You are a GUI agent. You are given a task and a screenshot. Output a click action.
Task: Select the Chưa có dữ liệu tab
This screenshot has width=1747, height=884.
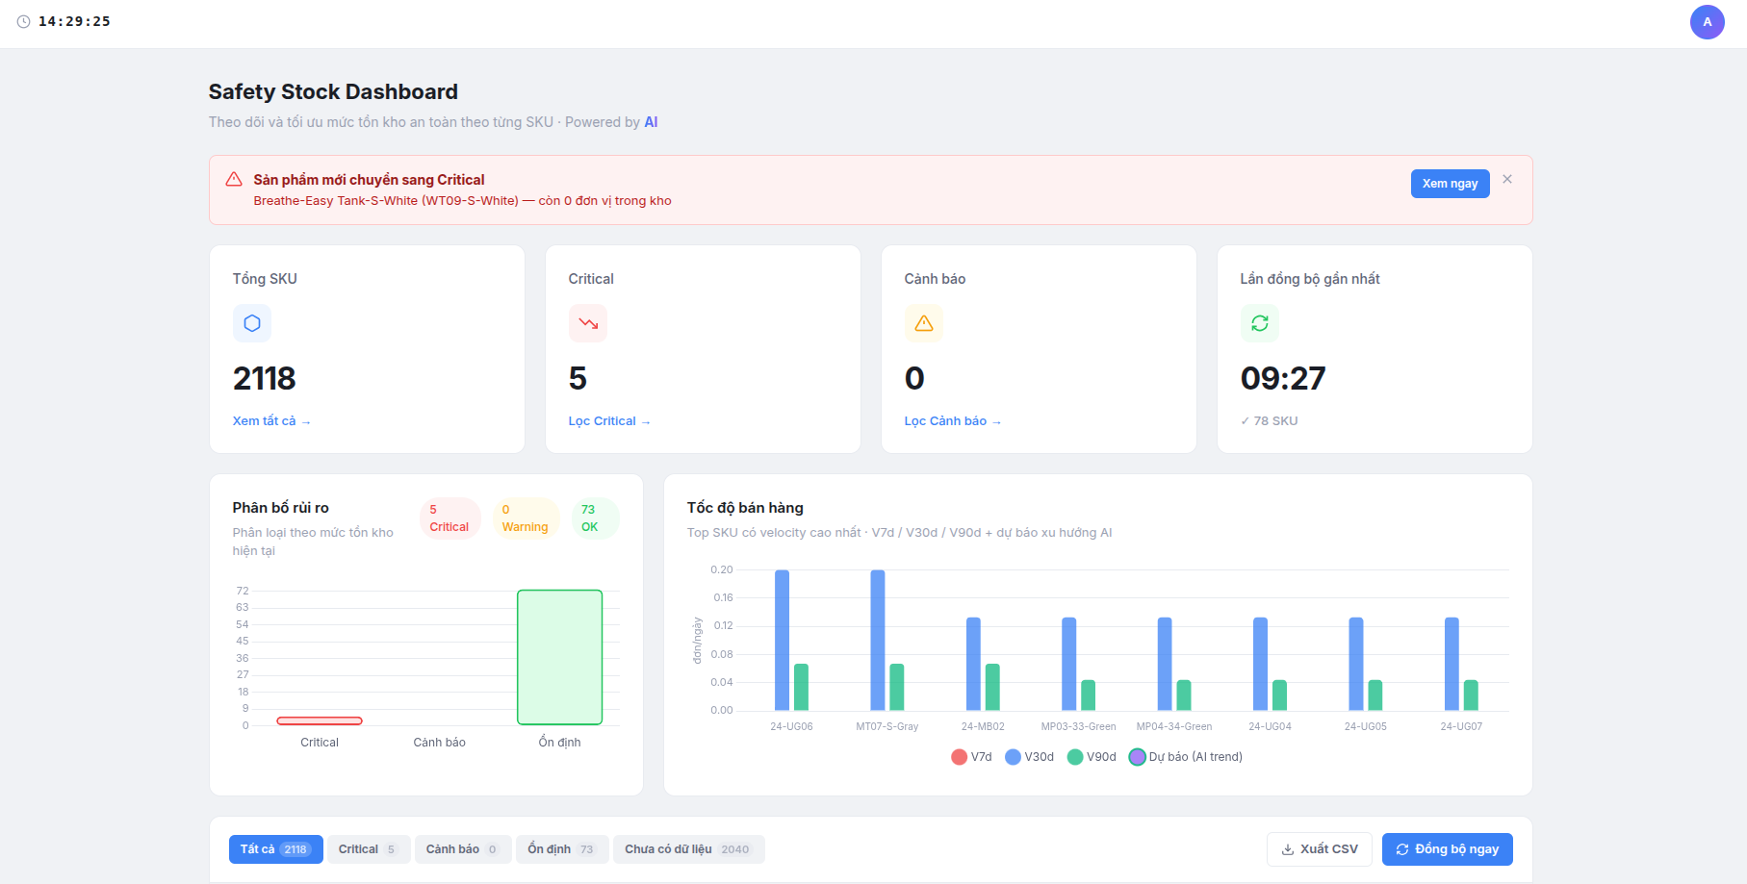click(x=688, y=849)
